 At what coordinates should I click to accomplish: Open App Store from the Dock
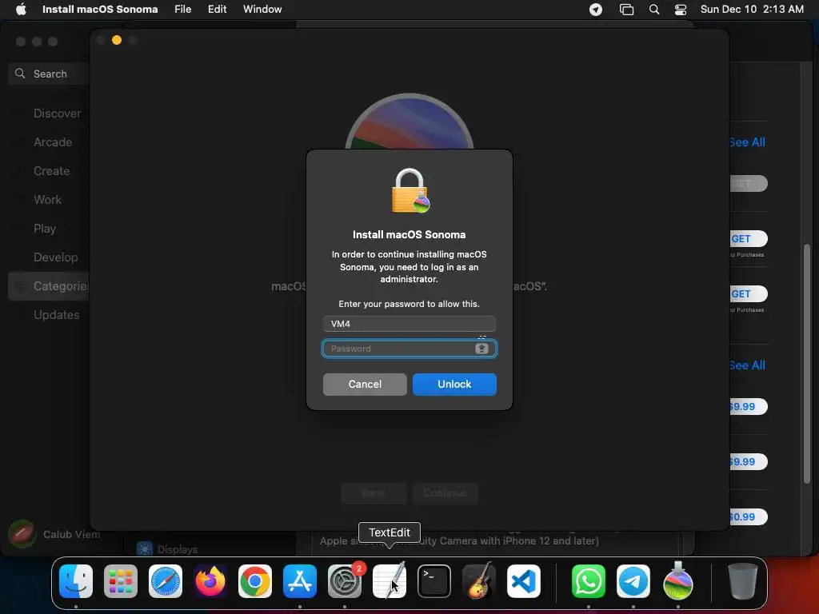pyautogui.click(x=300, y=581)
